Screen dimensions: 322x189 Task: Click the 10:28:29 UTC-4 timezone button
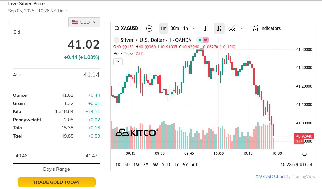coord(296,165)
